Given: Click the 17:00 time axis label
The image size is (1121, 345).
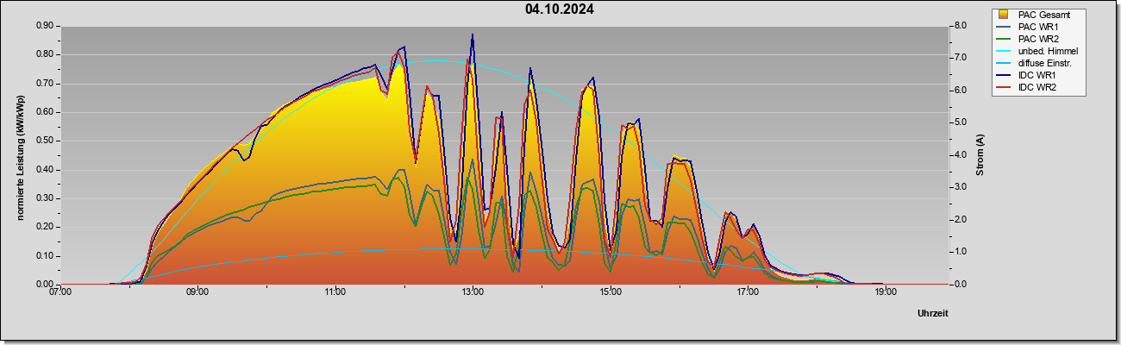Looking at the screenshot, I should [748, 292].
